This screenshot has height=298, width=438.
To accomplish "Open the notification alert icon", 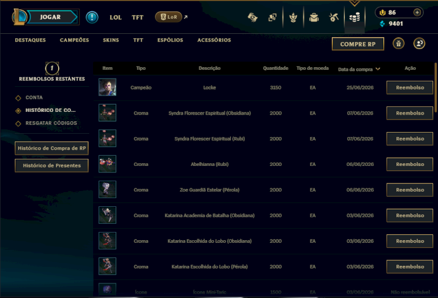I will point(92,17).
